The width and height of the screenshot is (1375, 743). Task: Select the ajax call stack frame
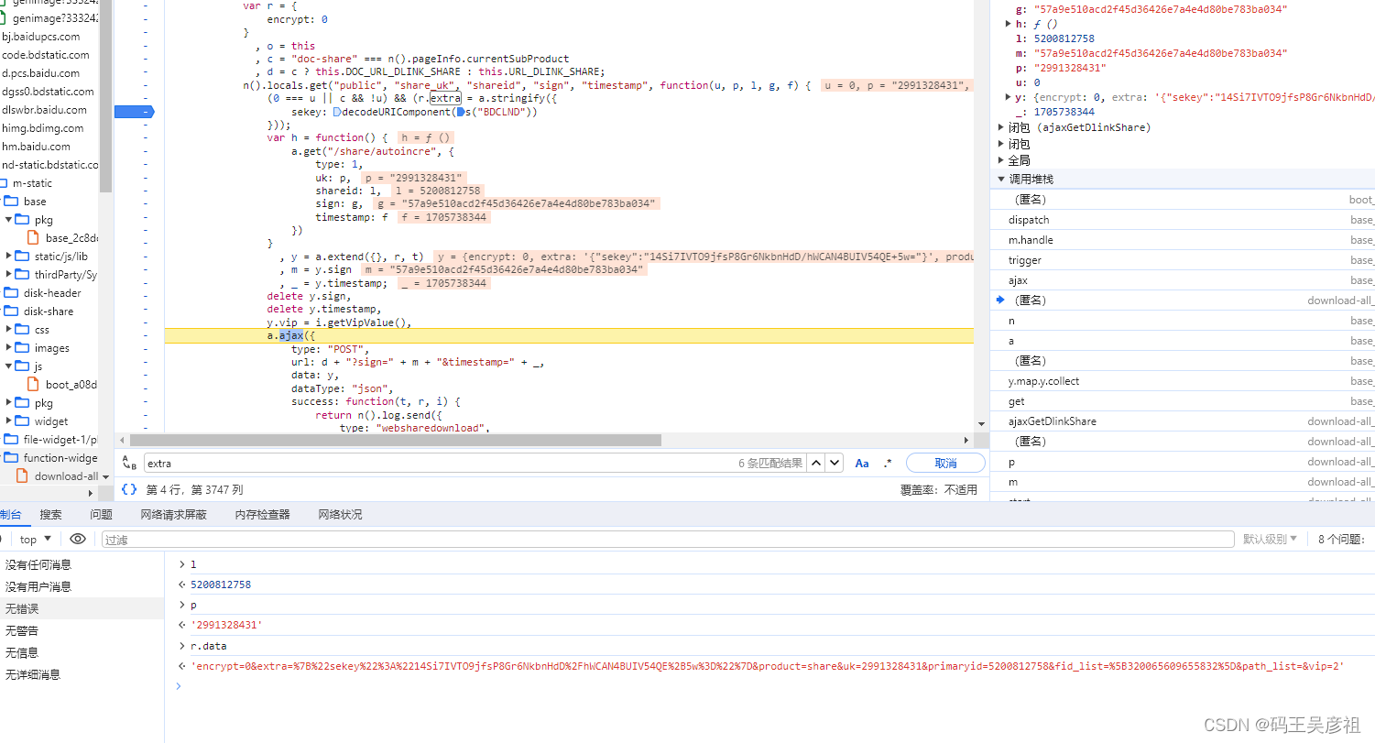(x=1183, y=280)
